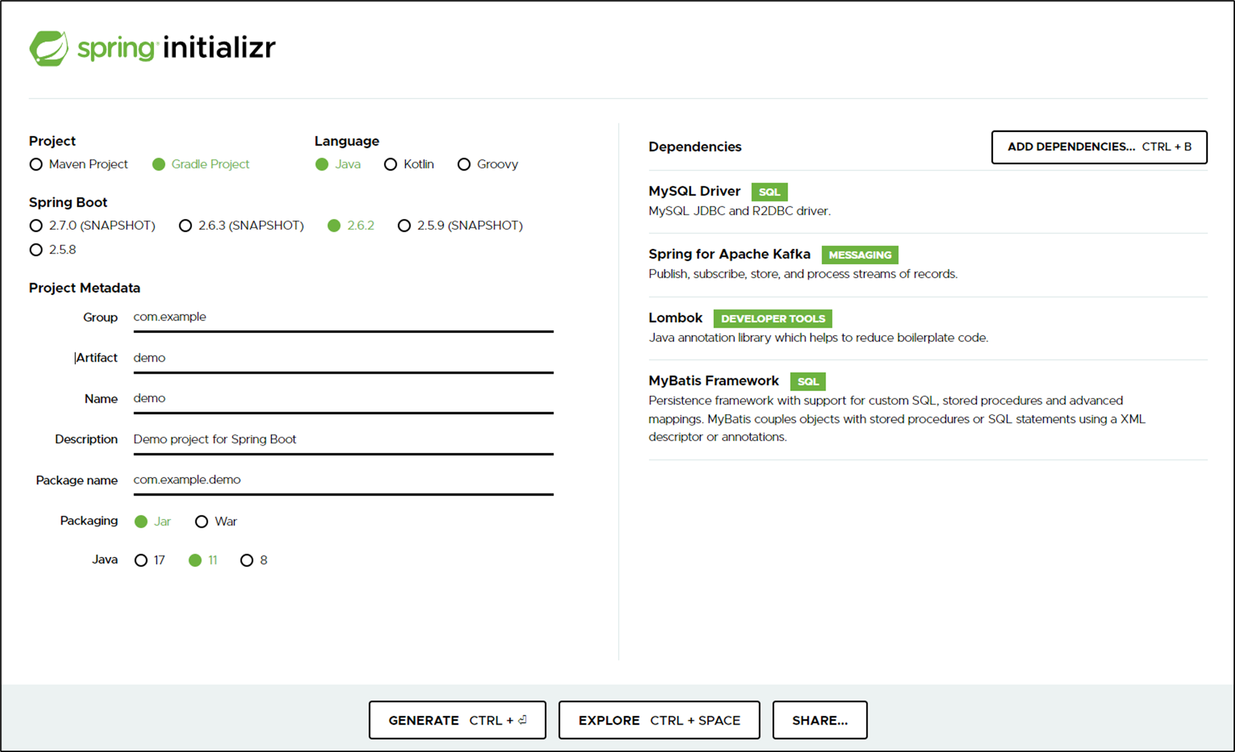This screenshot has width=1235, height=752.
Task: Click the Share button
Action: pyautogui.click(x=820, y=720)
